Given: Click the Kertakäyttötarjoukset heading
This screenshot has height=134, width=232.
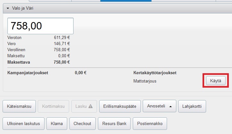Looking at the screenshot, I should pyautogui.click(x=155, y=73).
